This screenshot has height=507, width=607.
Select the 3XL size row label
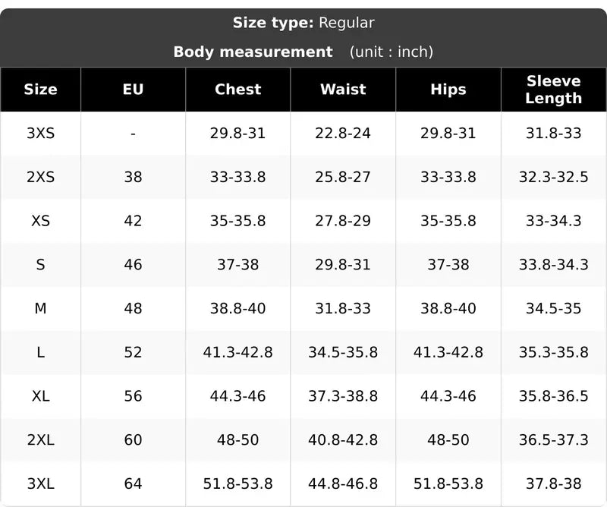(41, 483)
